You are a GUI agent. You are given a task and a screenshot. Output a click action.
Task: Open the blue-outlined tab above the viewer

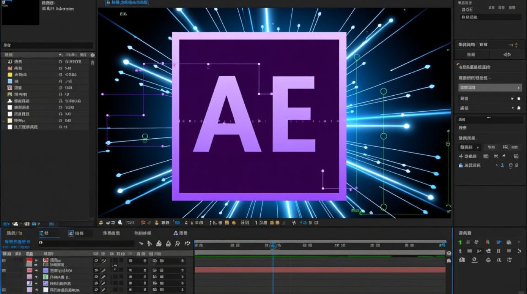[127, 3]
